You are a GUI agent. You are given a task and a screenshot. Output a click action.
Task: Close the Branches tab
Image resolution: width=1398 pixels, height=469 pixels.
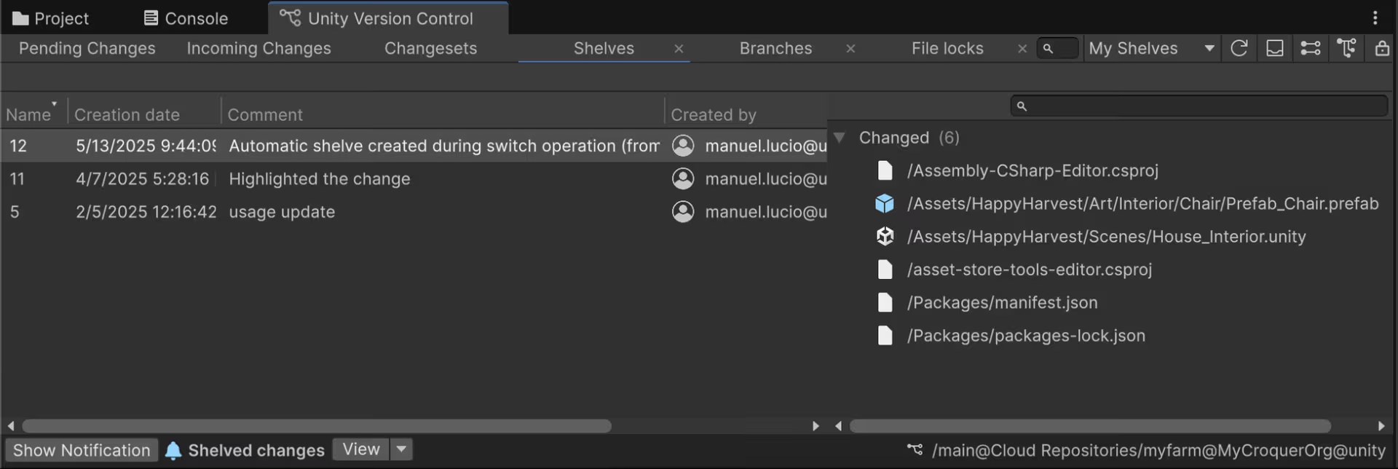[x=850, y=49]
